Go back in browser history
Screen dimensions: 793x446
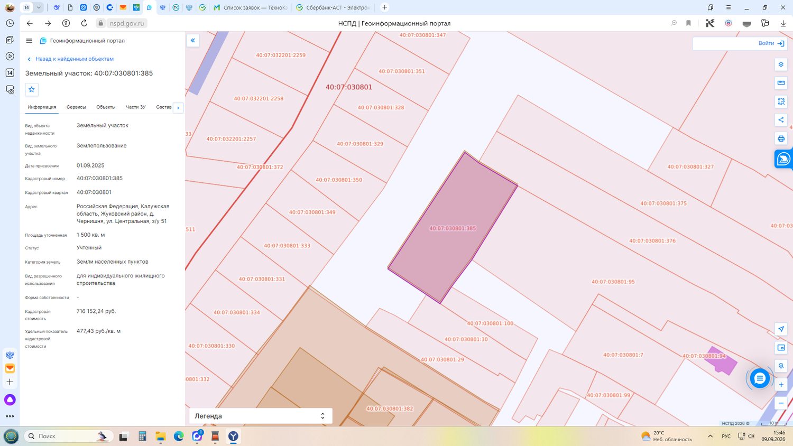coord(30,23)
